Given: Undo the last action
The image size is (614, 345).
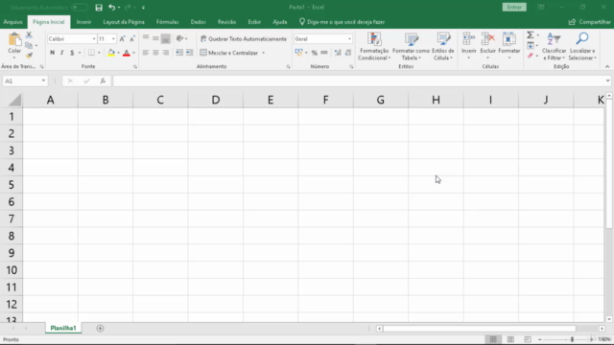Looking at the screenshot, I should 112,8.
